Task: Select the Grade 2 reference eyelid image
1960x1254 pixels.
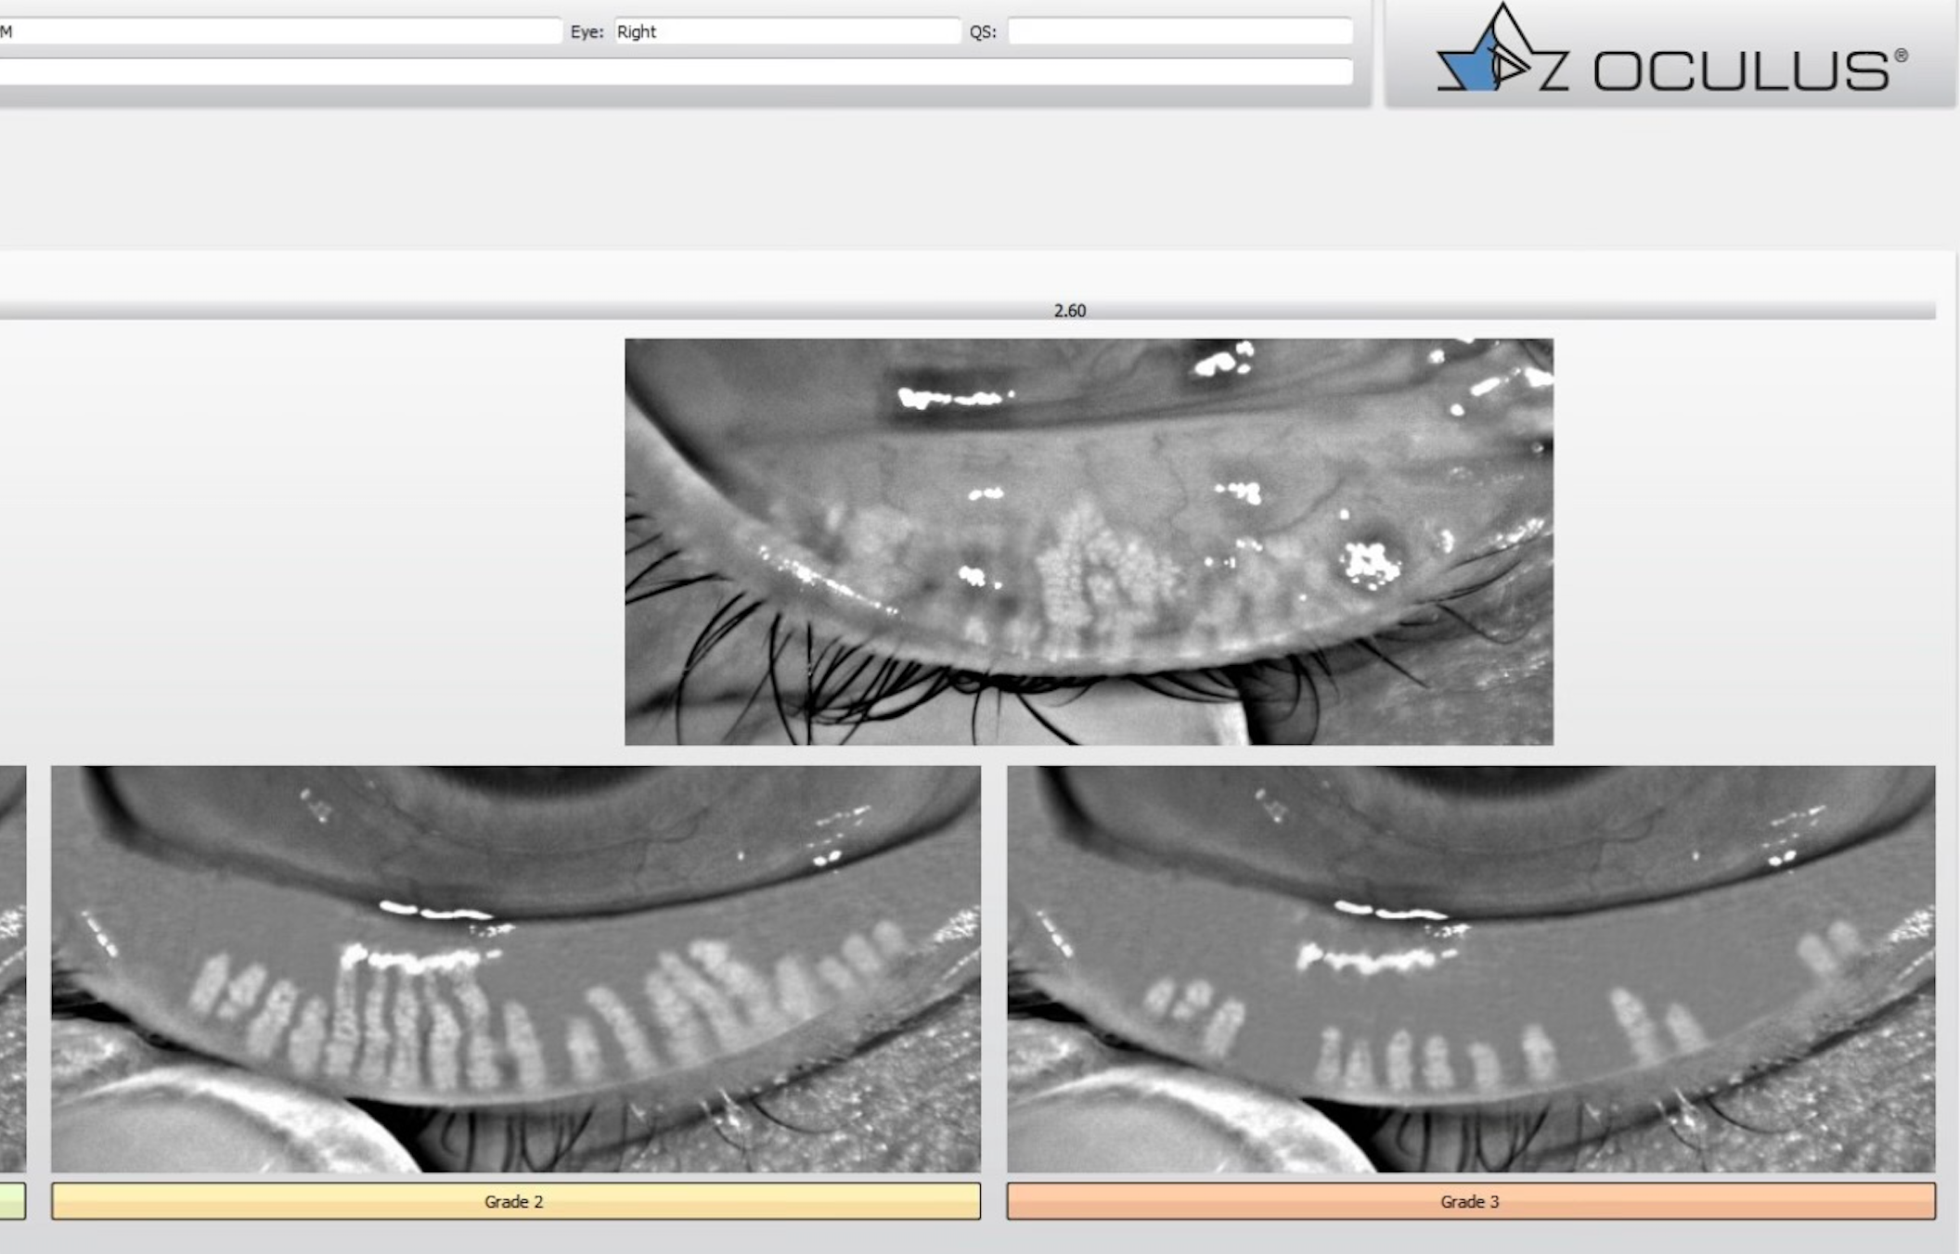Action: point(515,967)
